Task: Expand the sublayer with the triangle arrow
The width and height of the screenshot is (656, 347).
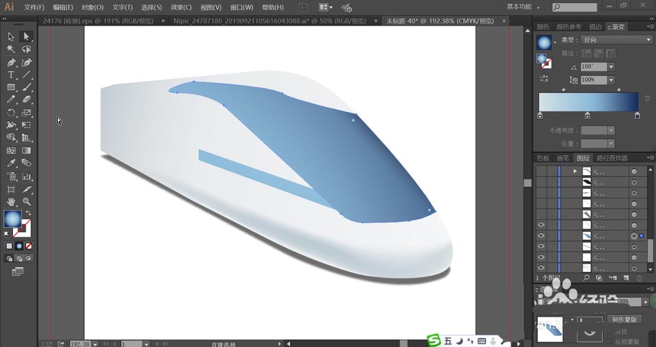Action: click(575, 171)
